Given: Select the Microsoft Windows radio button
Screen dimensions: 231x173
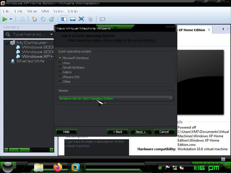Looking at the screenshot, I should point(60,58).
